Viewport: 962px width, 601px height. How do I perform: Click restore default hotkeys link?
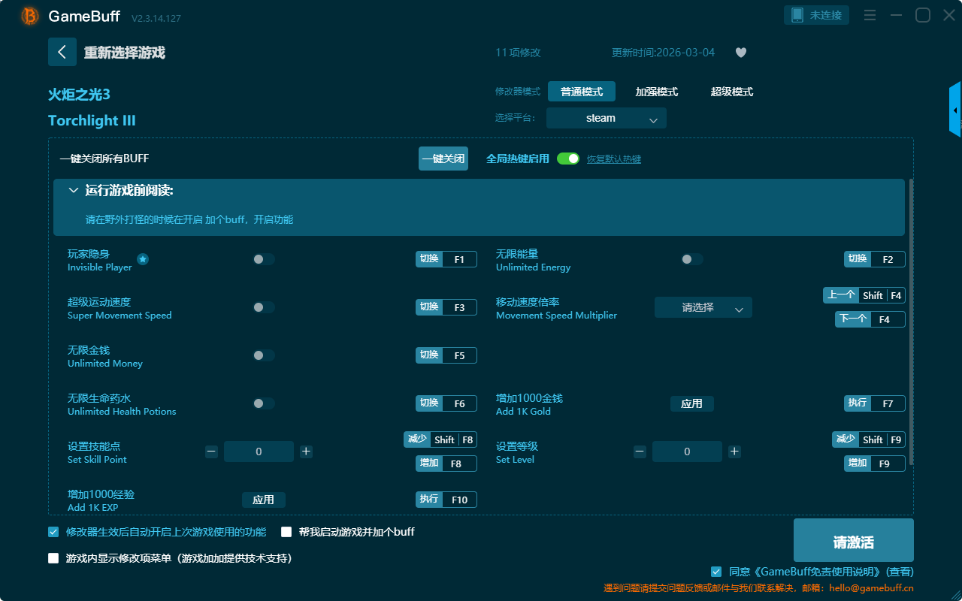point(613,159)
